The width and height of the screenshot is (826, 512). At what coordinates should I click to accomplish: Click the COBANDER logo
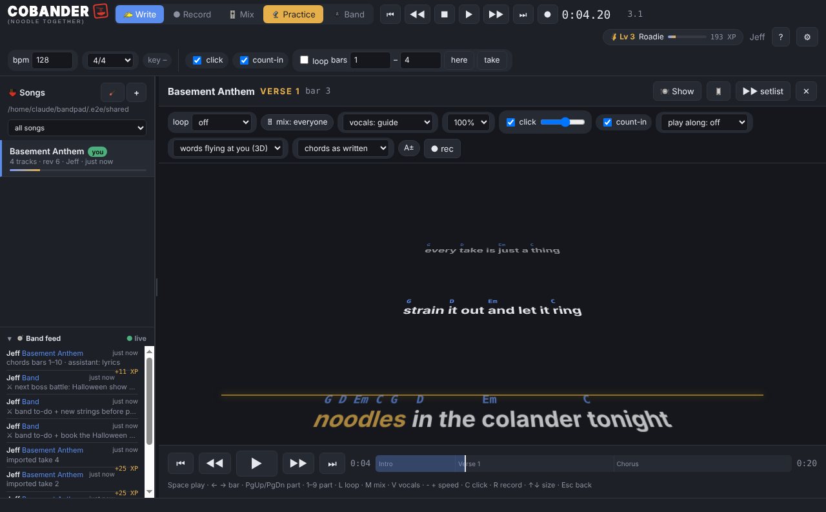58,13
